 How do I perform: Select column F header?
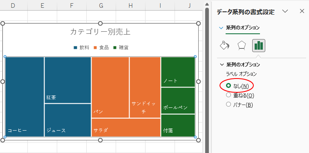pyautogui.click(x=72, y=6)
